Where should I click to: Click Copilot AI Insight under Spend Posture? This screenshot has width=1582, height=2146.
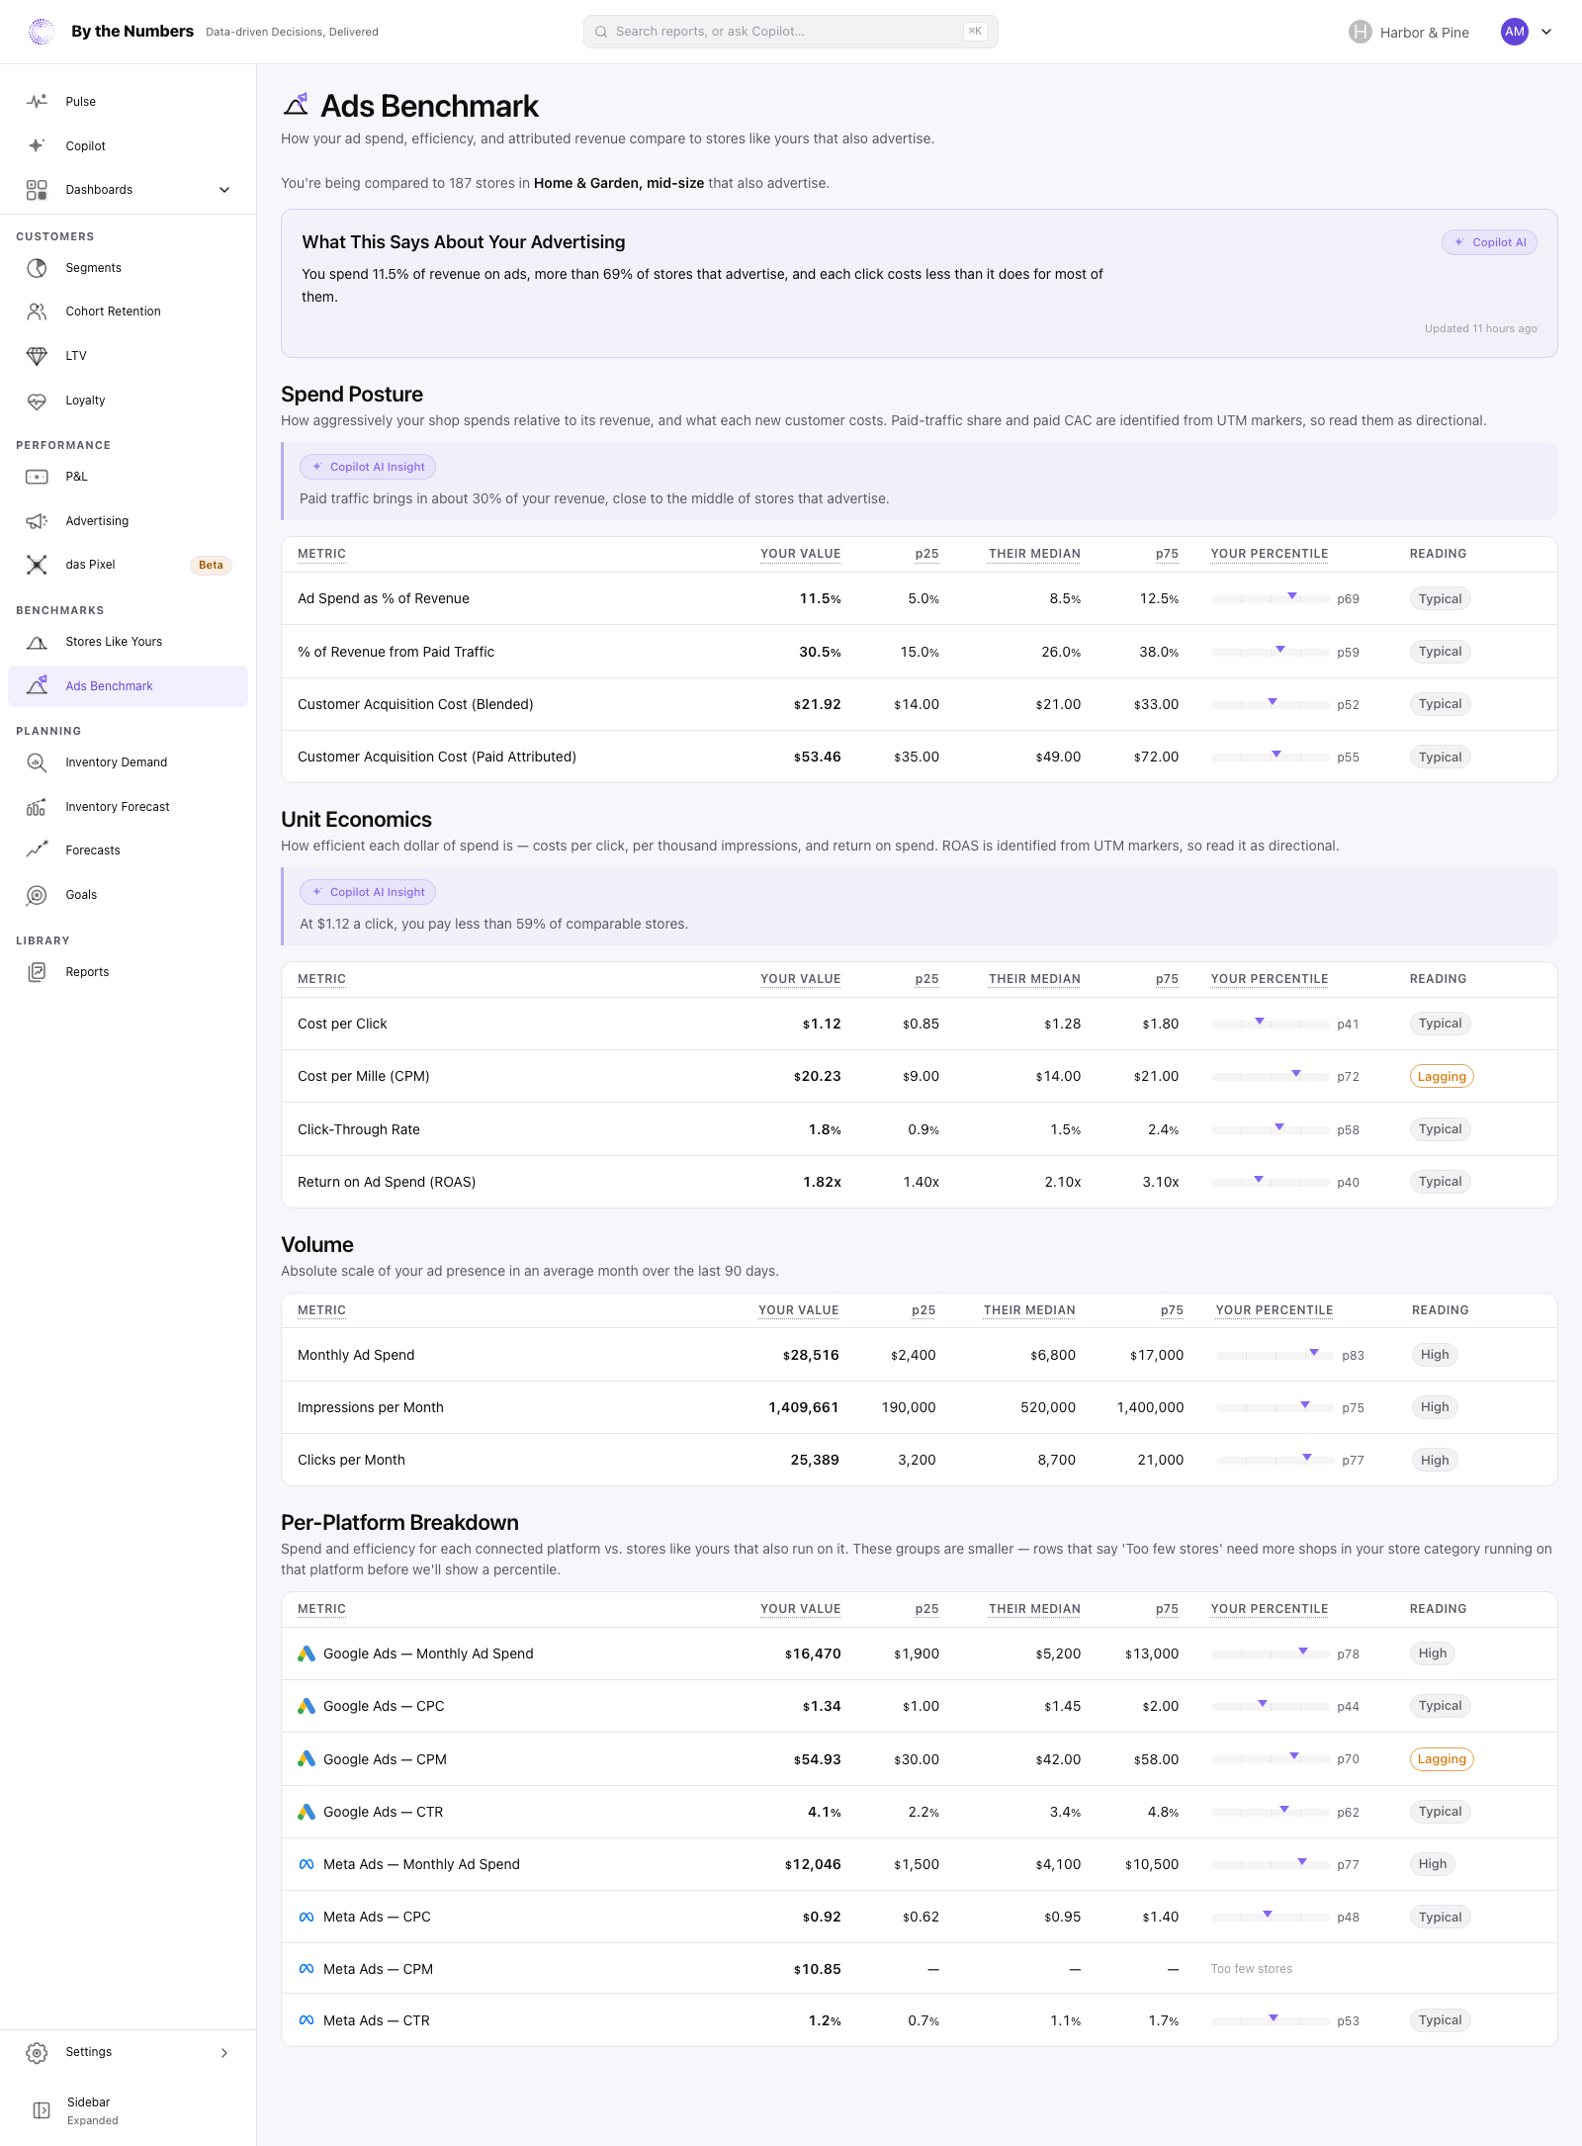[x=368, y=467]
